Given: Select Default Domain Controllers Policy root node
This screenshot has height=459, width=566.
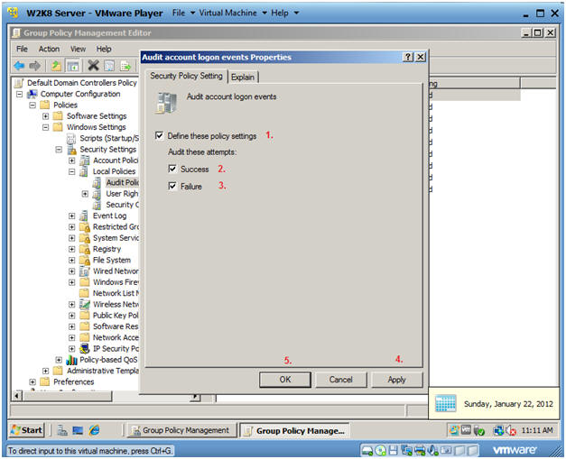Looking at the screenshot, I should click(82, 83).
